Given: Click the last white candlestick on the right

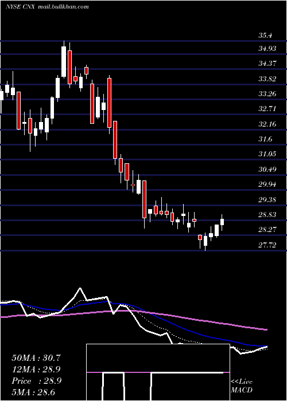Looking at the screenshot, I should (x=222, y=222).
